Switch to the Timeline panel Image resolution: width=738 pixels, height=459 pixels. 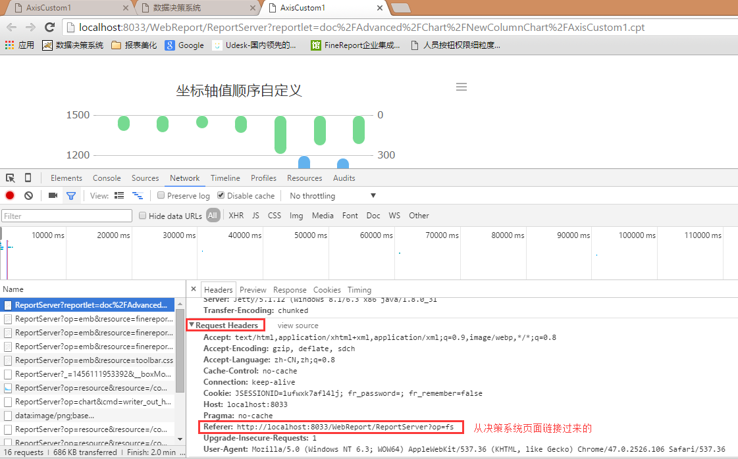[x=225, y=178]
